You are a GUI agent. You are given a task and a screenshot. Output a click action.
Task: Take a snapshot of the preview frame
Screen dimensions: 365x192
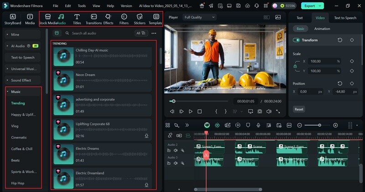[x=260, y=112]
